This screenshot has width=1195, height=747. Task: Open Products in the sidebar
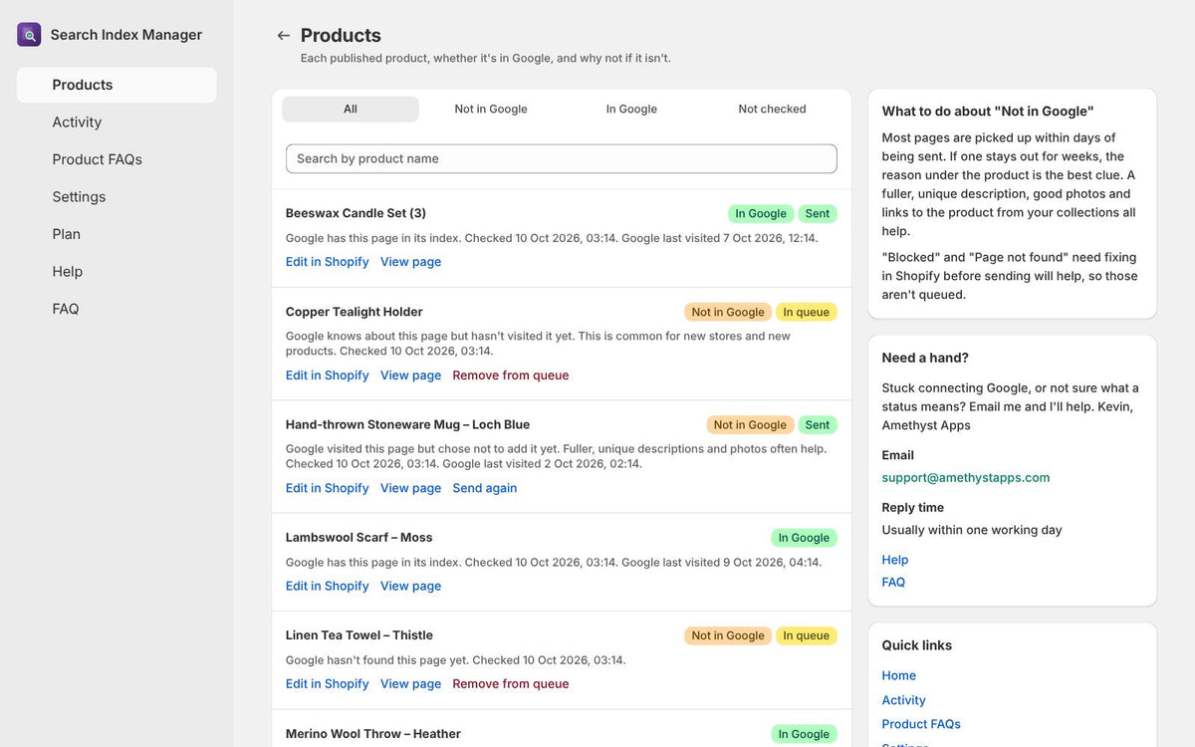pyautogui.click(x=117, y=85)
